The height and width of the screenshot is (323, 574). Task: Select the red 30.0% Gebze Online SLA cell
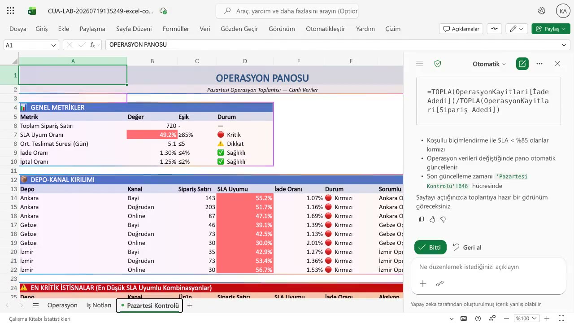tap(245, 243)
